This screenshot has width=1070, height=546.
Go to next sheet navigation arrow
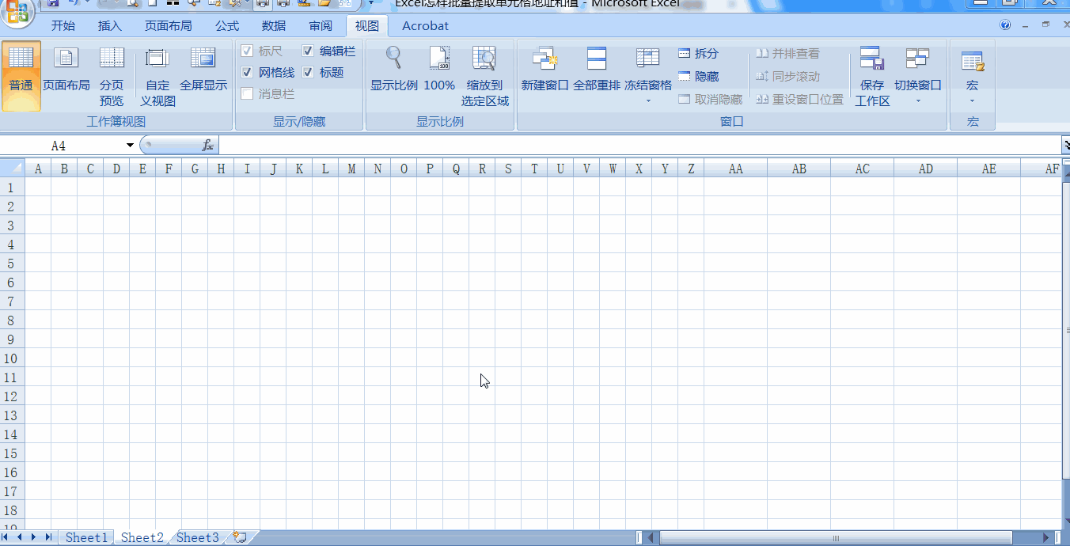coord(35,537)
